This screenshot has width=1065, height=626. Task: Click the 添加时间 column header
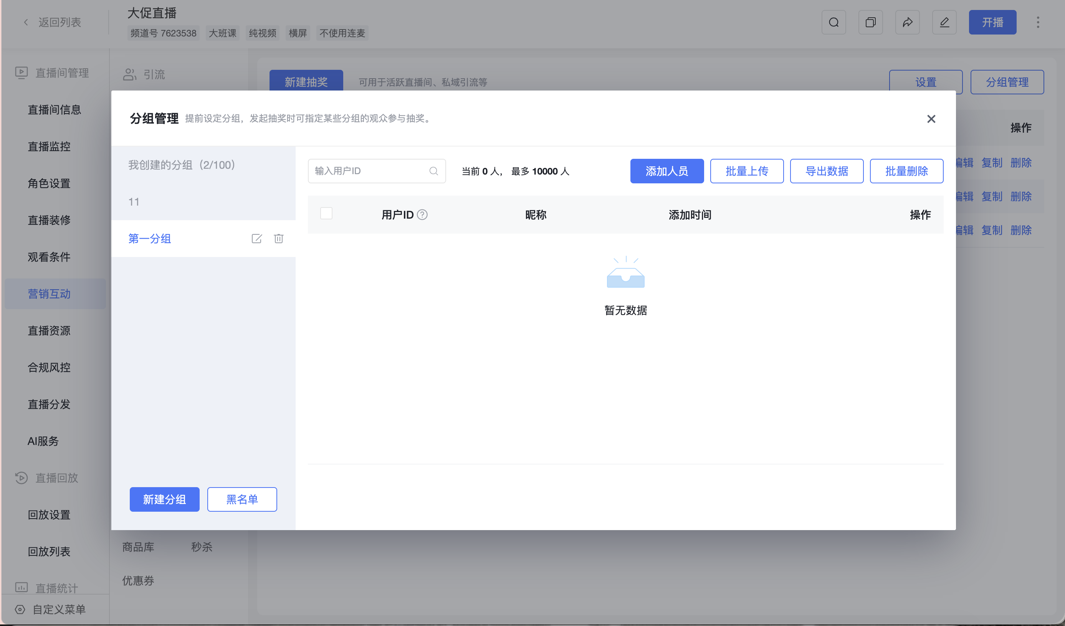(690, 215)
